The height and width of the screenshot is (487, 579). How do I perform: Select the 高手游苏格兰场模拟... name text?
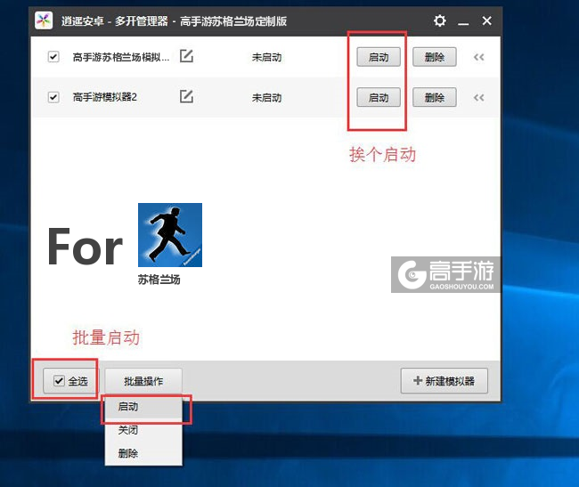point(121,57)
